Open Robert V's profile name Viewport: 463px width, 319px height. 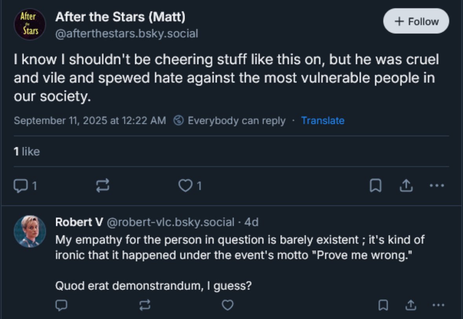[x=79, y=222]
